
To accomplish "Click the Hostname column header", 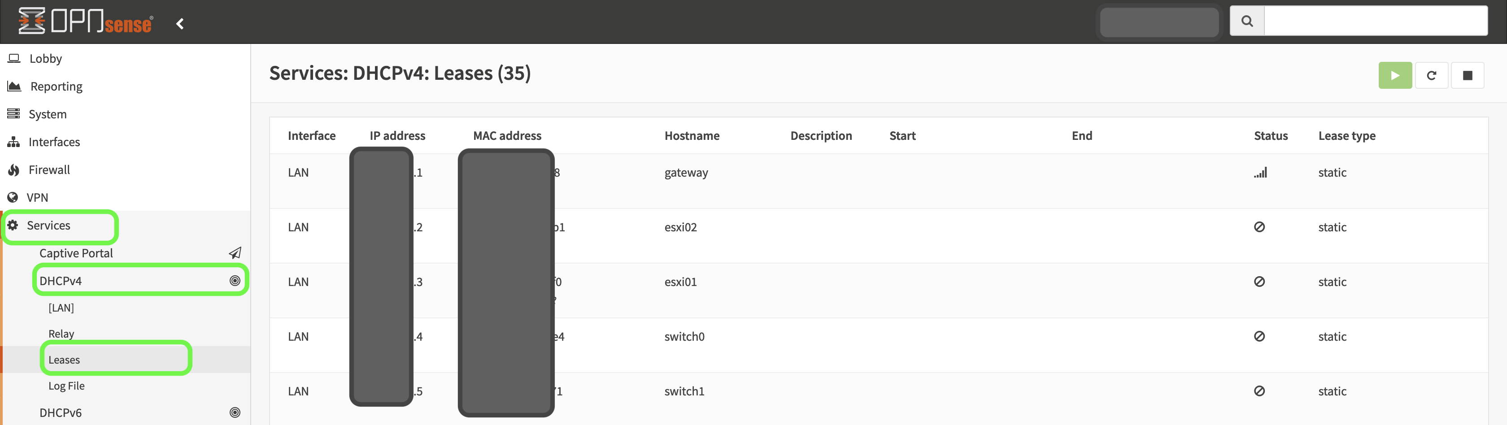I will (692, 136).
